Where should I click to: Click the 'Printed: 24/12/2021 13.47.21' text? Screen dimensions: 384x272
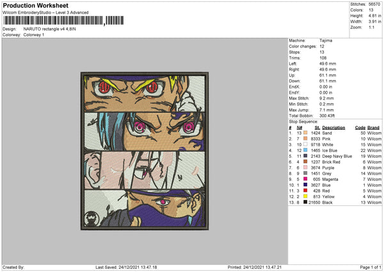[255, 268]
